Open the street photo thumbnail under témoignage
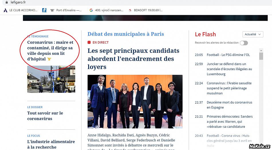 [51, 79]
